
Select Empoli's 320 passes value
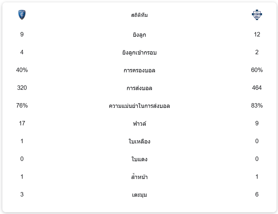22,88
